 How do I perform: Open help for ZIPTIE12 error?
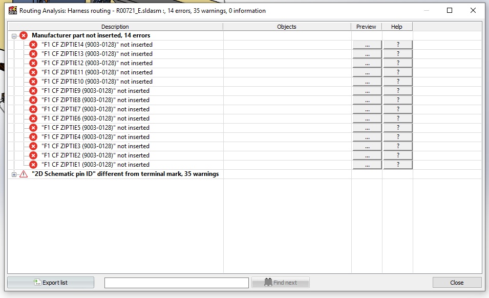point(398,63)
